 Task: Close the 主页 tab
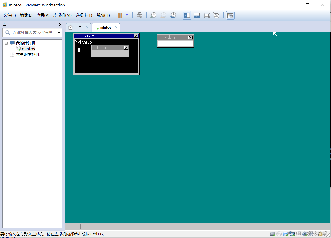click(87, 27)
